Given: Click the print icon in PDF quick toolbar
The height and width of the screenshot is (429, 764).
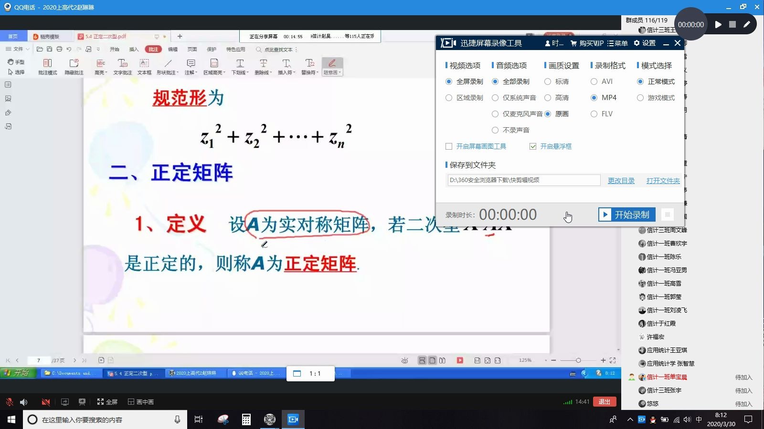Looking at the screenshot, I should pyautogui.click(x=59, y=49).
